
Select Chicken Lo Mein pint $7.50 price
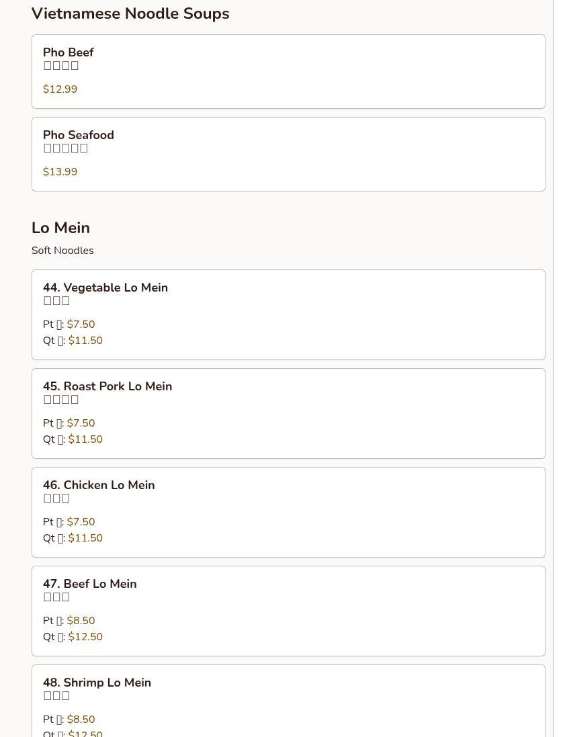[81, 522]
